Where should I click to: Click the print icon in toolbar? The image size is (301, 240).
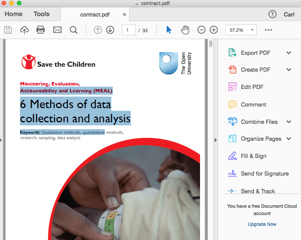point(41,30)
